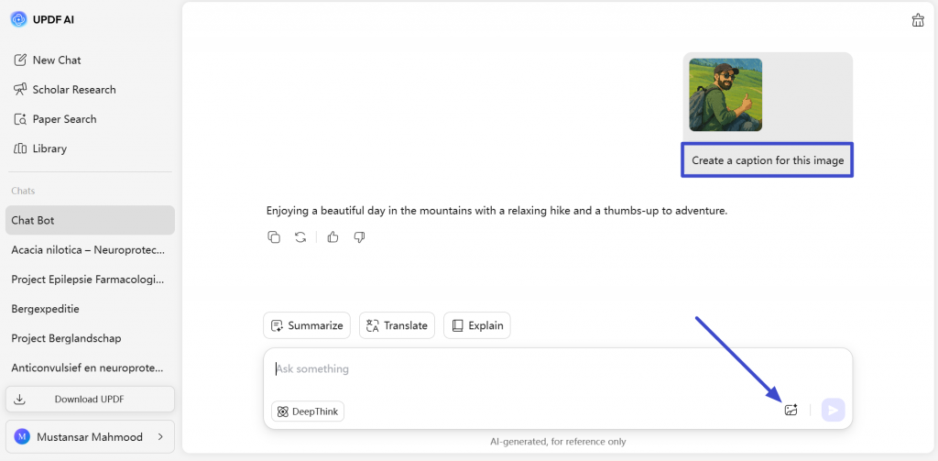Open the hiker image thumbnail

725,94
